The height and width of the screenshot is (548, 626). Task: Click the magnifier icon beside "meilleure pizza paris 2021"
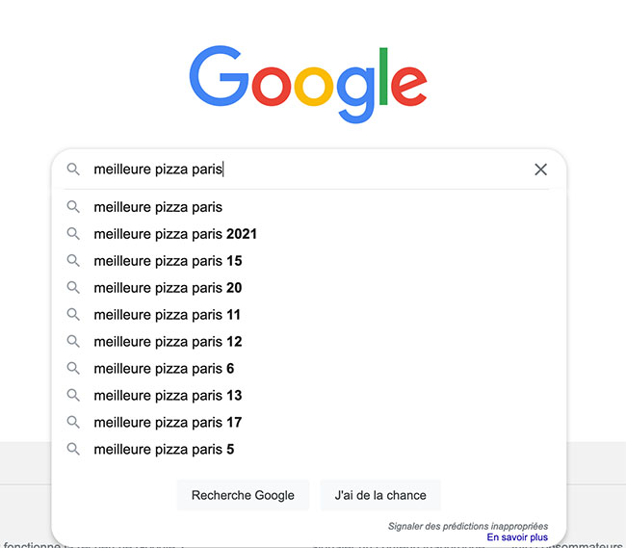coord(73,234)
